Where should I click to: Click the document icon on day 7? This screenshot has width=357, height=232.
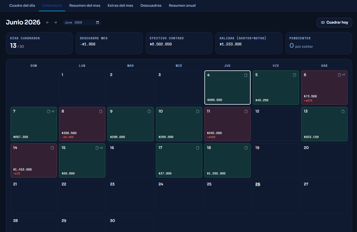coord(49,111)
